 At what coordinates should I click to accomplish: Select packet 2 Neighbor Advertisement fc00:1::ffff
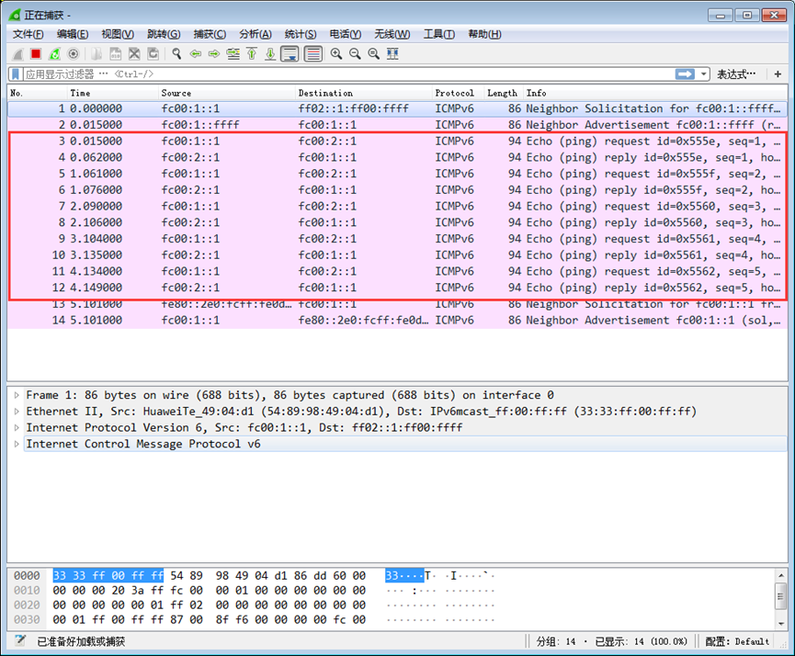397,125
